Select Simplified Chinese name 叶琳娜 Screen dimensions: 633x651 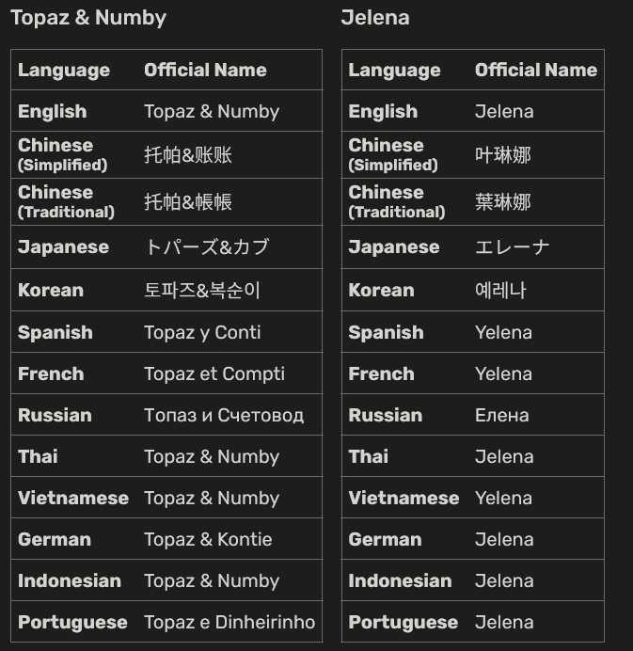coord(502,155)
